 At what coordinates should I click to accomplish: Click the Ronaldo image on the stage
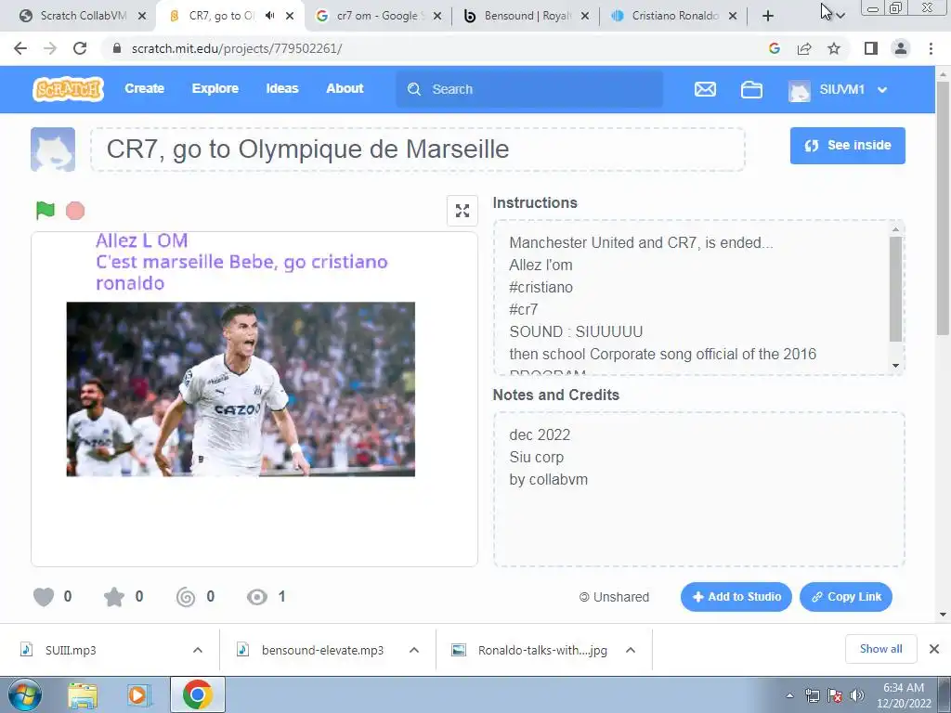click(241, 389)
